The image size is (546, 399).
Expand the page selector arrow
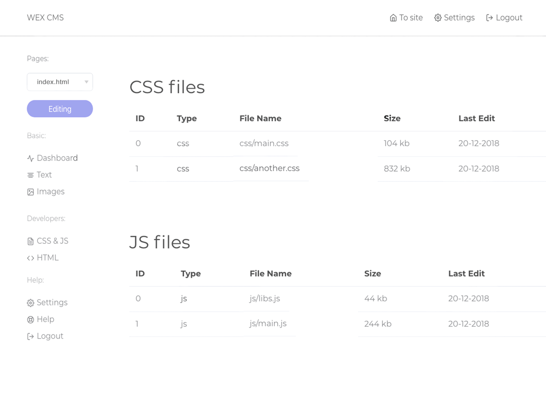tap(86, 82)
